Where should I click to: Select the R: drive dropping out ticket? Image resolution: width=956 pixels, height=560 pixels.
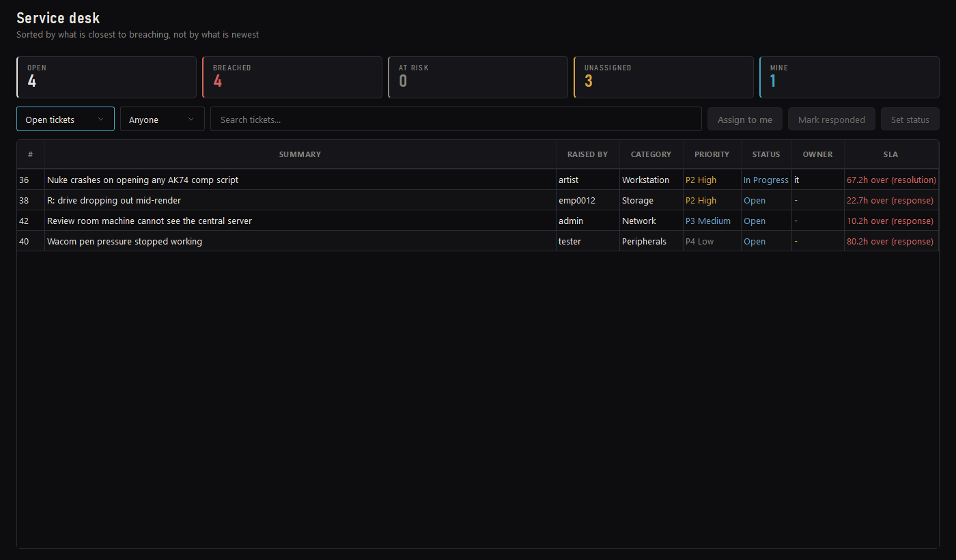coord(478,200)
